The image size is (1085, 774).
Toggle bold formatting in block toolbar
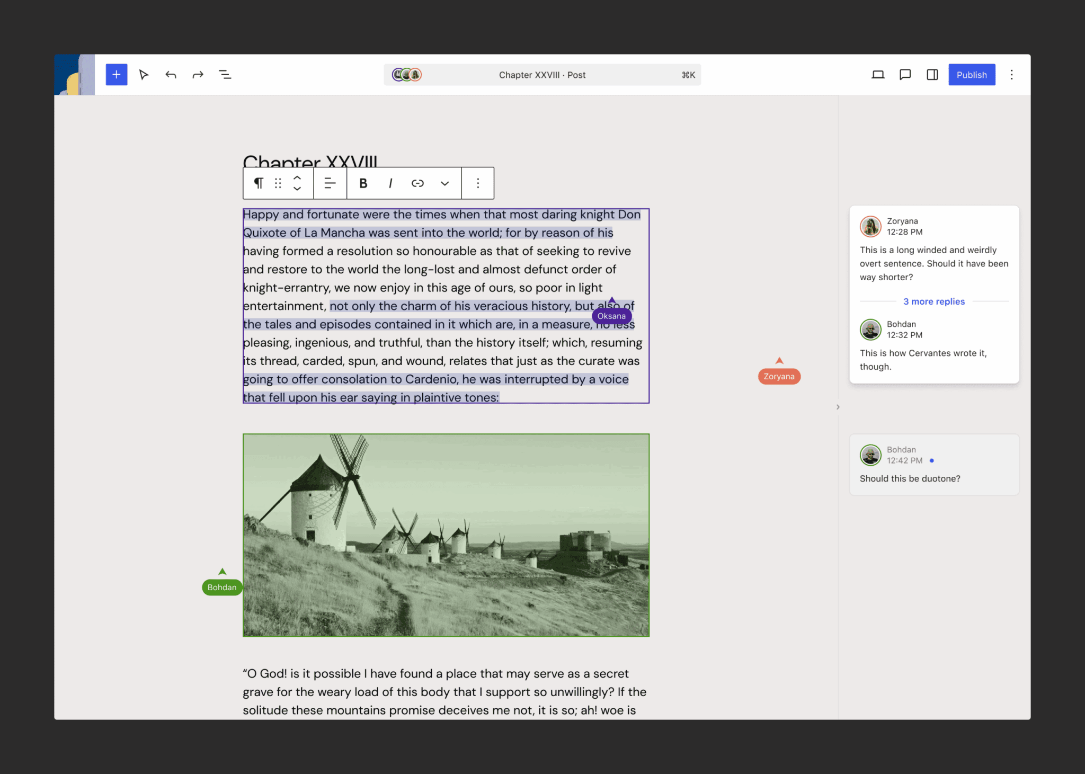pyautogui.click(x=363, y=183)
